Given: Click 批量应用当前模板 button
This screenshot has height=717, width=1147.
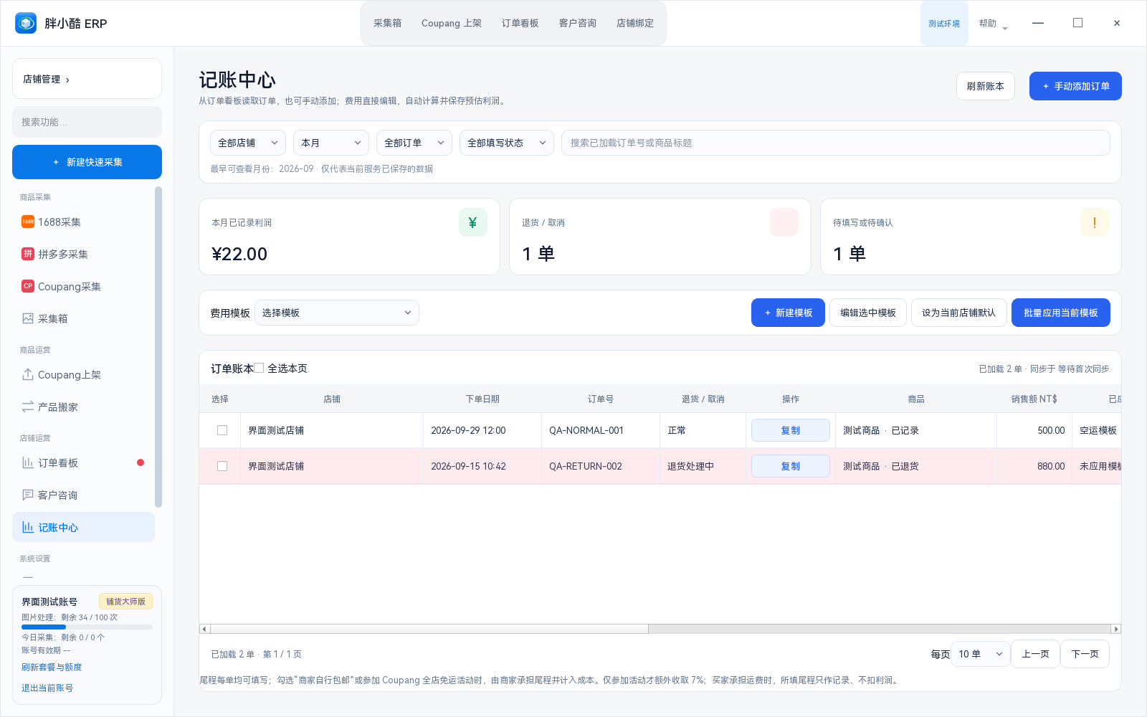Looking at the screenshot, I should (x=1061, y=313).
